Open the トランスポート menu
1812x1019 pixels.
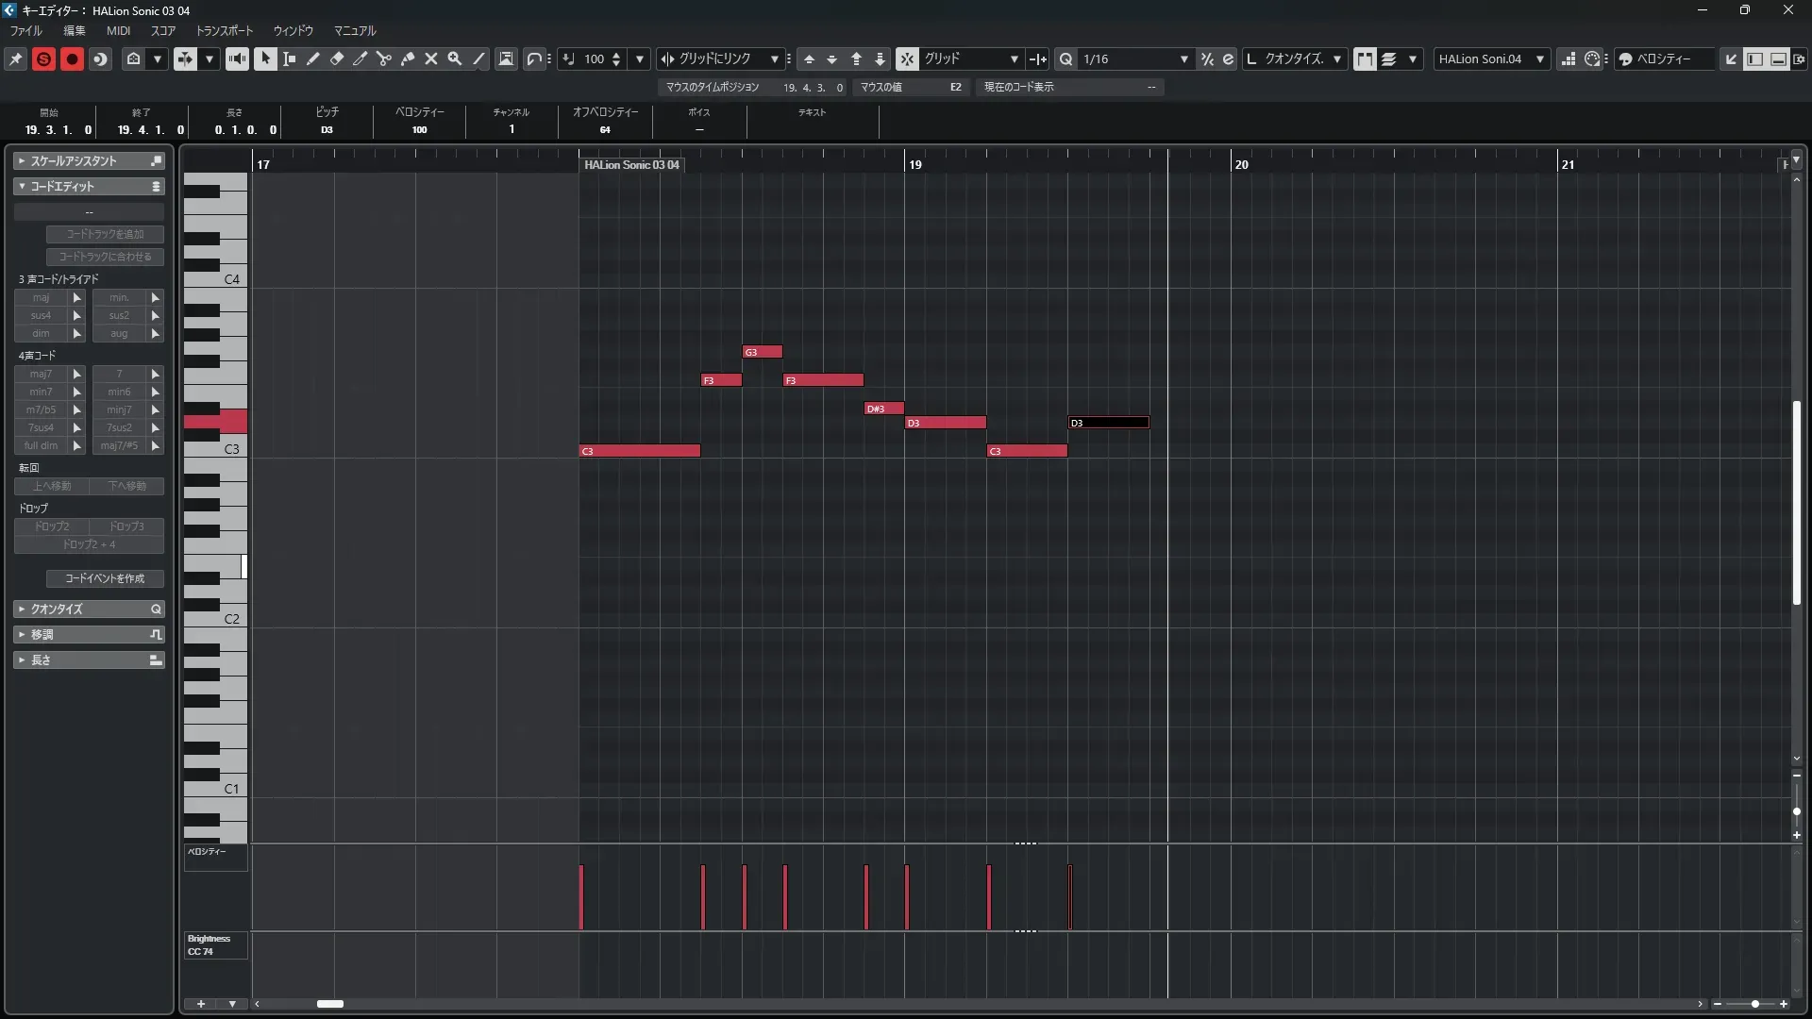(x=225, y=30)
